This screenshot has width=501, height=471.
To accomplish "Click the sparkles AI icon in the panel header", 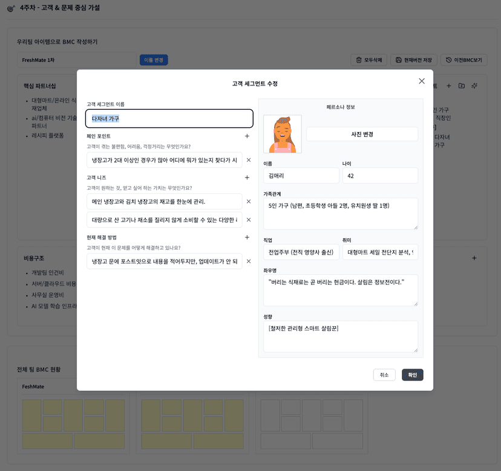I will pyautogui.click(x=474, y=85).
